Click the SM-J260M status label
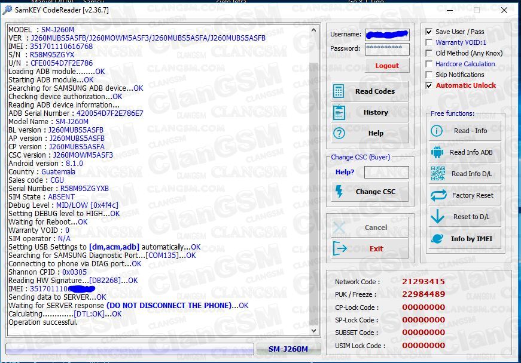This screenshot has height=363, width=521. click(x=288, y=349)
